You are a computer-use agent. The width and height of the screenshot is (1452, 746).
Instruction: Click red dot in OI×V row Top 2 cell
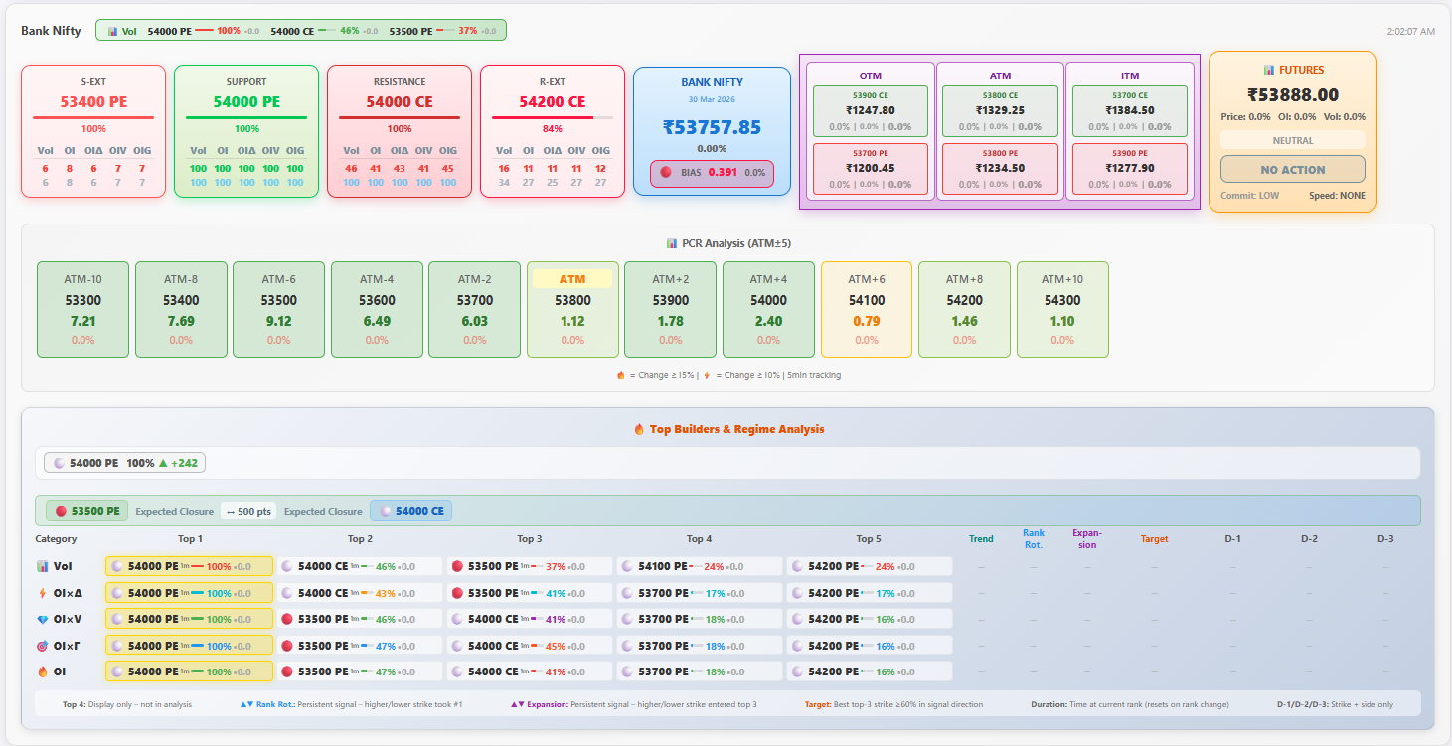[x=287, y=619]
